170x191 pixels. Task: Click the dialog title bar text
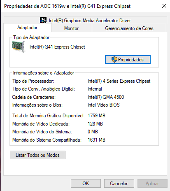pos(67,6)
